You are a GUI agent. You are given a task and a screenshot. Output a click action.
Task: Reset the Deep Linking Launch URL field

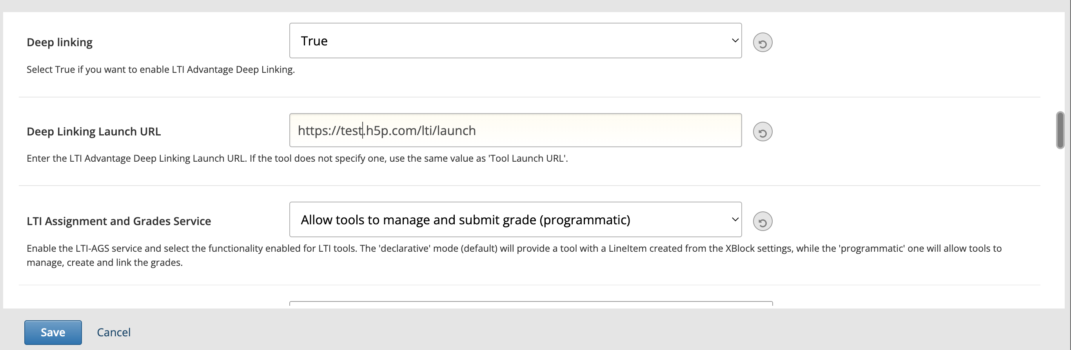[762, 132]
